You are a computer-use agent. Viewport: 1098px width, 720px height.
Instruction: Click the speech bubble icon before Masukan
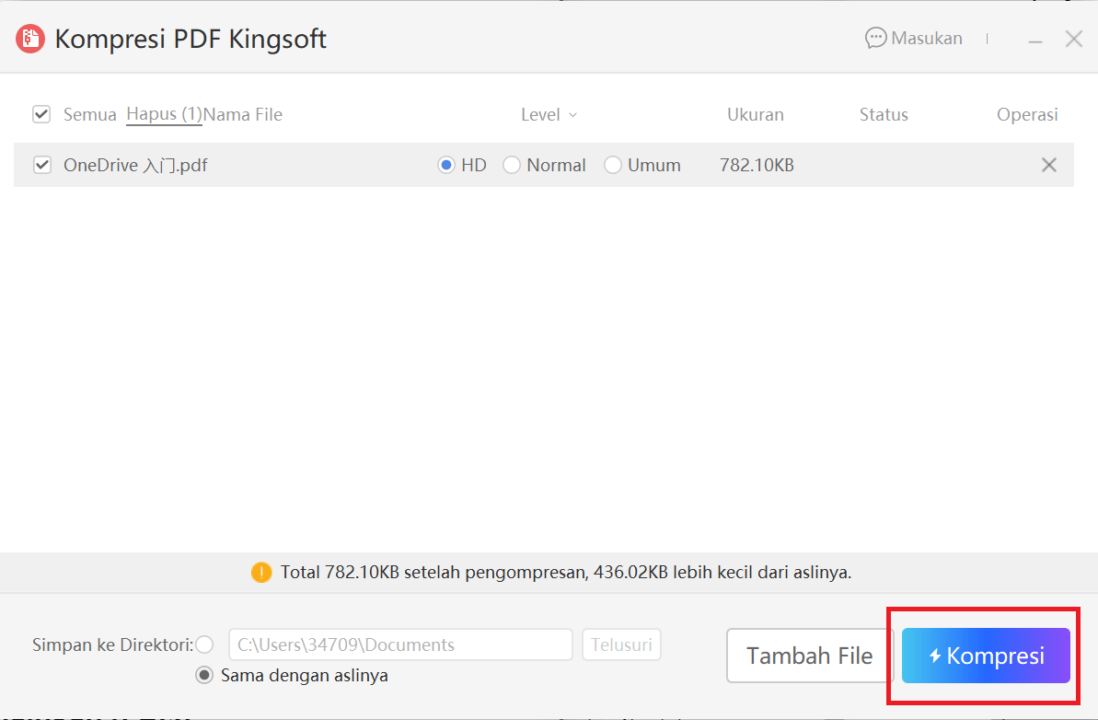point(874,38)
